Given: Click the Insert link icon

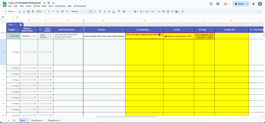Looking at the screenshot, I should [x=159, y=12].
